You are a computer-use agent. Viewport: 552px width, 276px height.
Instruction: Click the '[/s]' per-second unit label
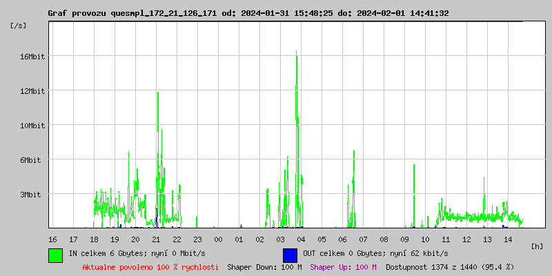click(19, 26)
